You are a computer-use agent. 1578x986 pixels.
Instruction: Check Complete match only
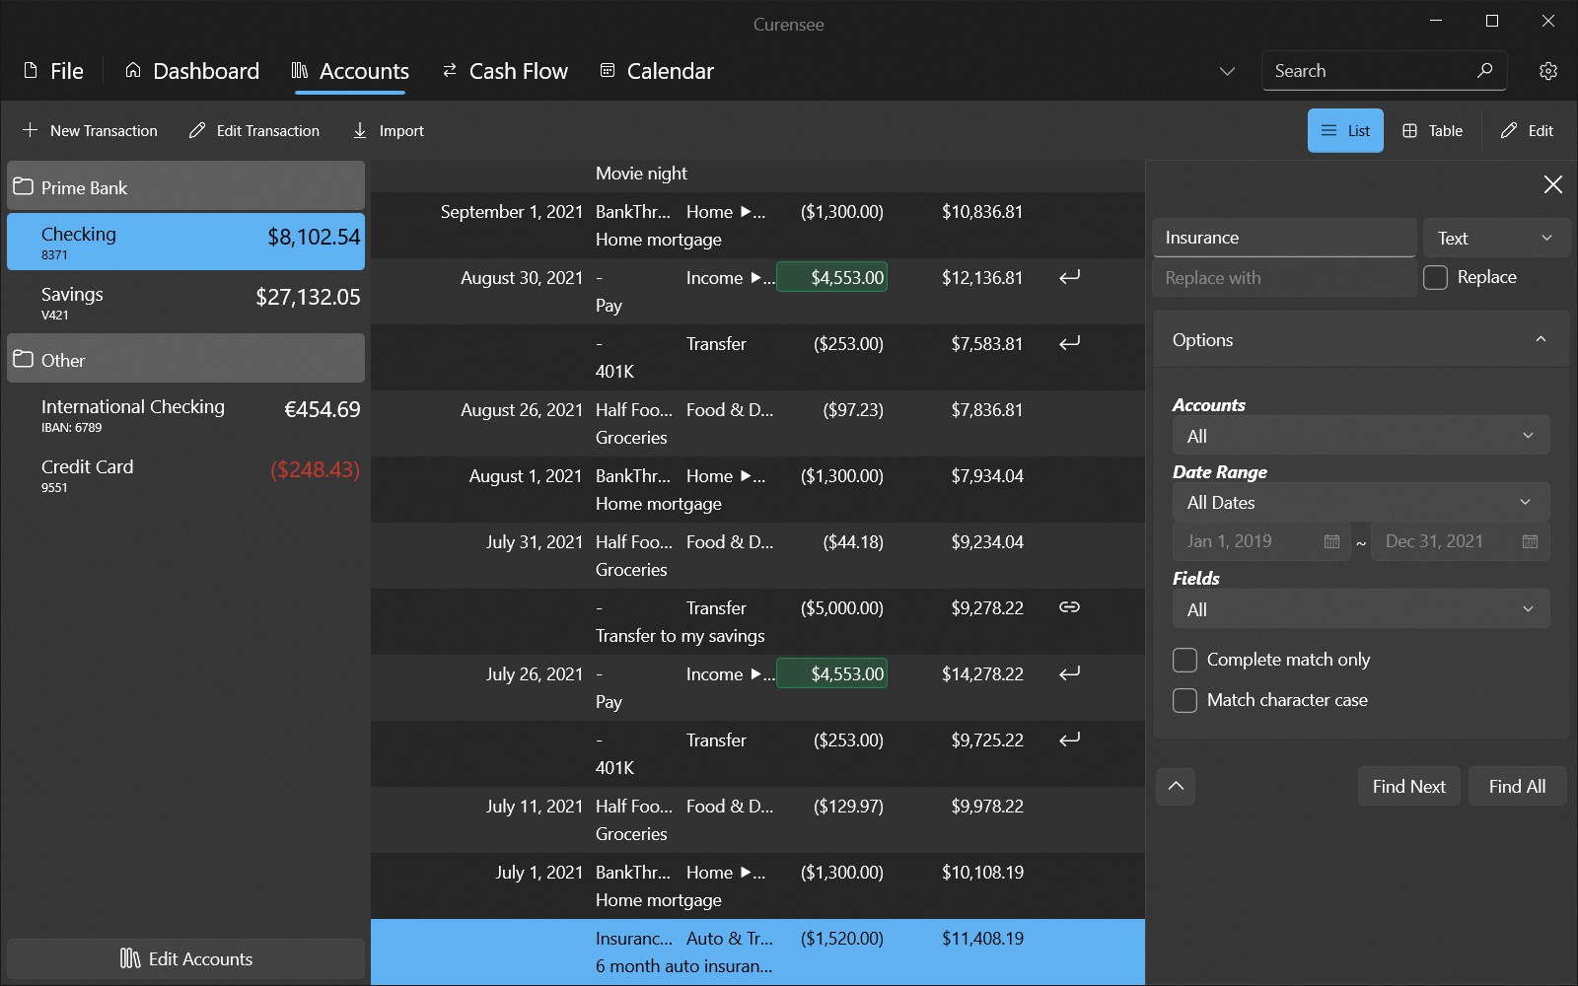pyautogui.click(x=1184, y=660)
